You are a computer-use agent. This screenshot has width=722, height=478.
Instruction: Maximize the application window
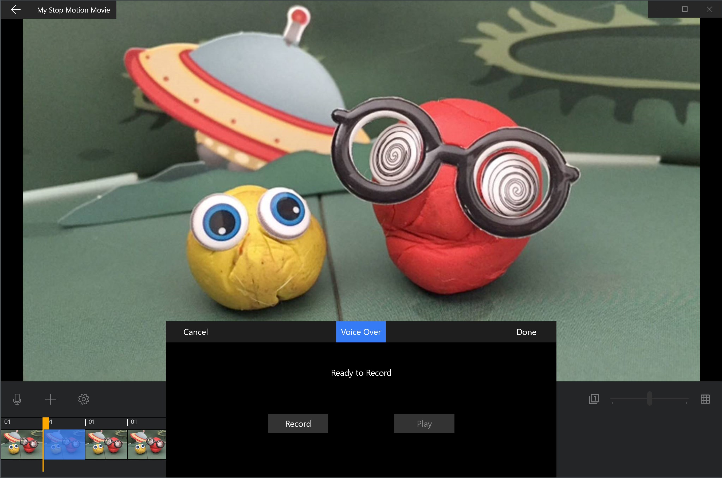pos(685,9)
